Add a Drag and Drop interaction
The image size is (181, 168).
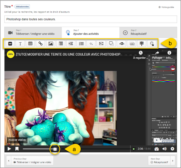(x=111, y=44)
